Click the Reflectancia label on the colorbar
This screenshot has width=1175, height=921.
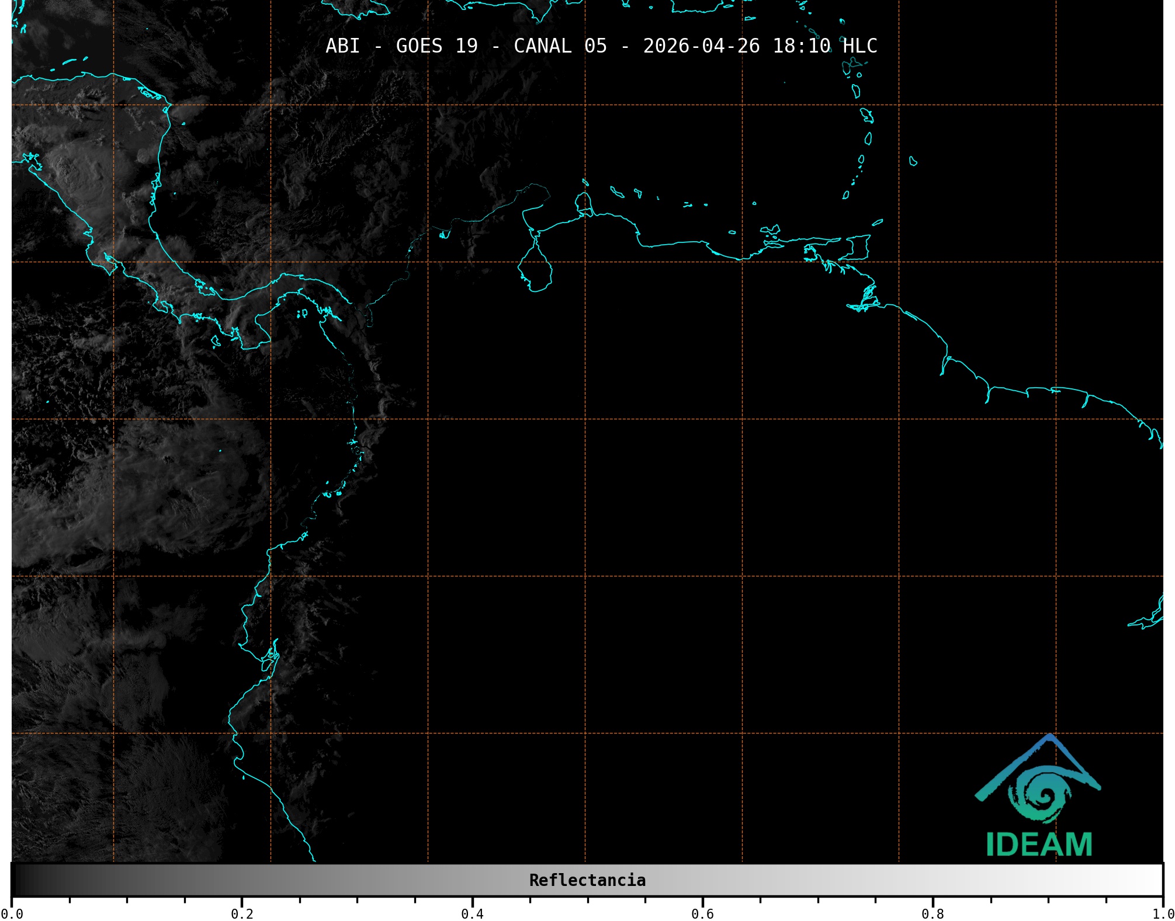[587, 880]
